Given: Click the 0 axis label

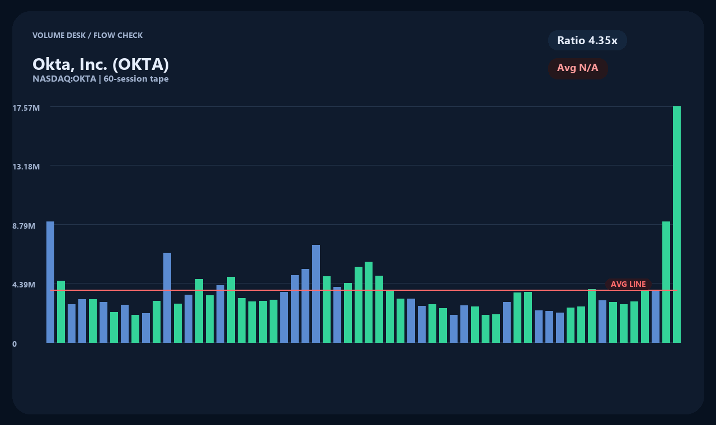Looking at the screenshot, I should [x=15, y=344].
